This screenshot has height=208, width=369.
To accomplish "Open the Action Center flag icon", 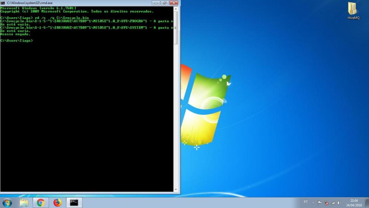I will pos(320,202).
